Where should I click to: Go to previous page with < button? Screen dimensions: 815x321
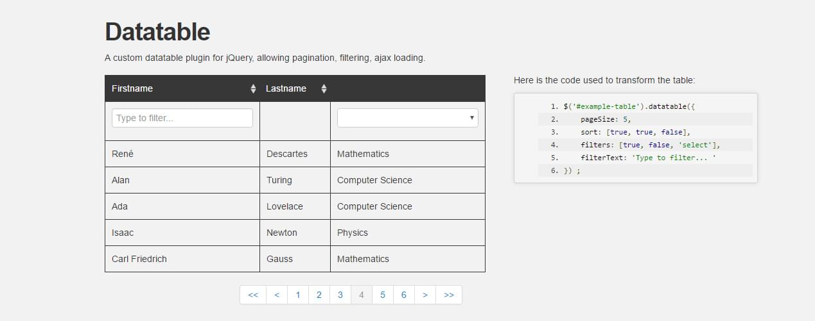277,295
